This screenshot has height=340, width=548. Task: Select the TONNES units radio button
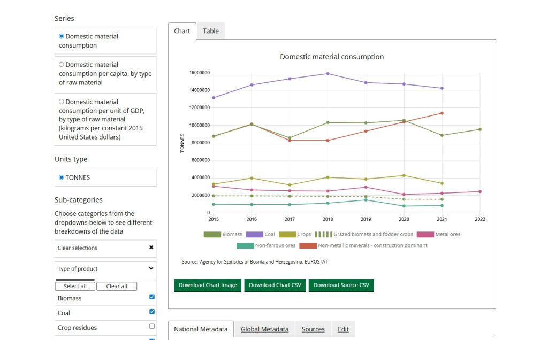[62, 177]
